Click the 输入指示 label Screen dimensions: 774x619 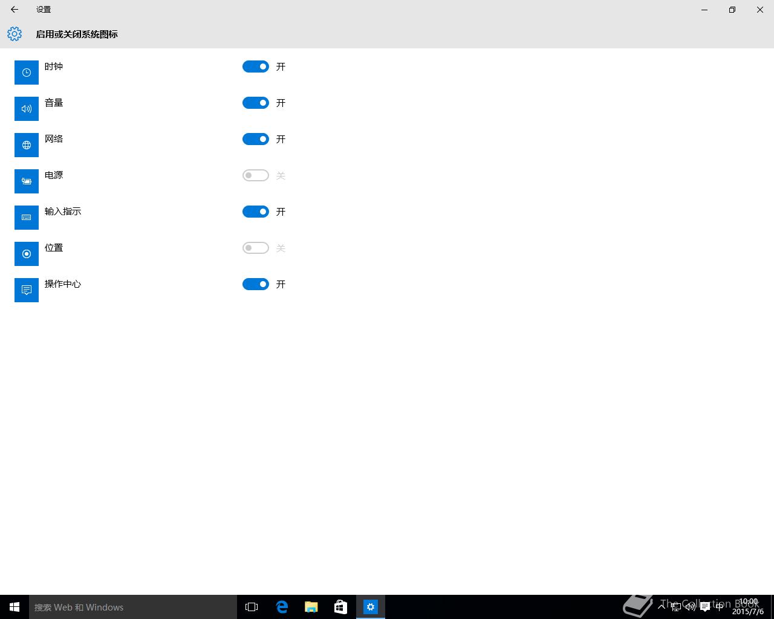click(x=63, y=212)
